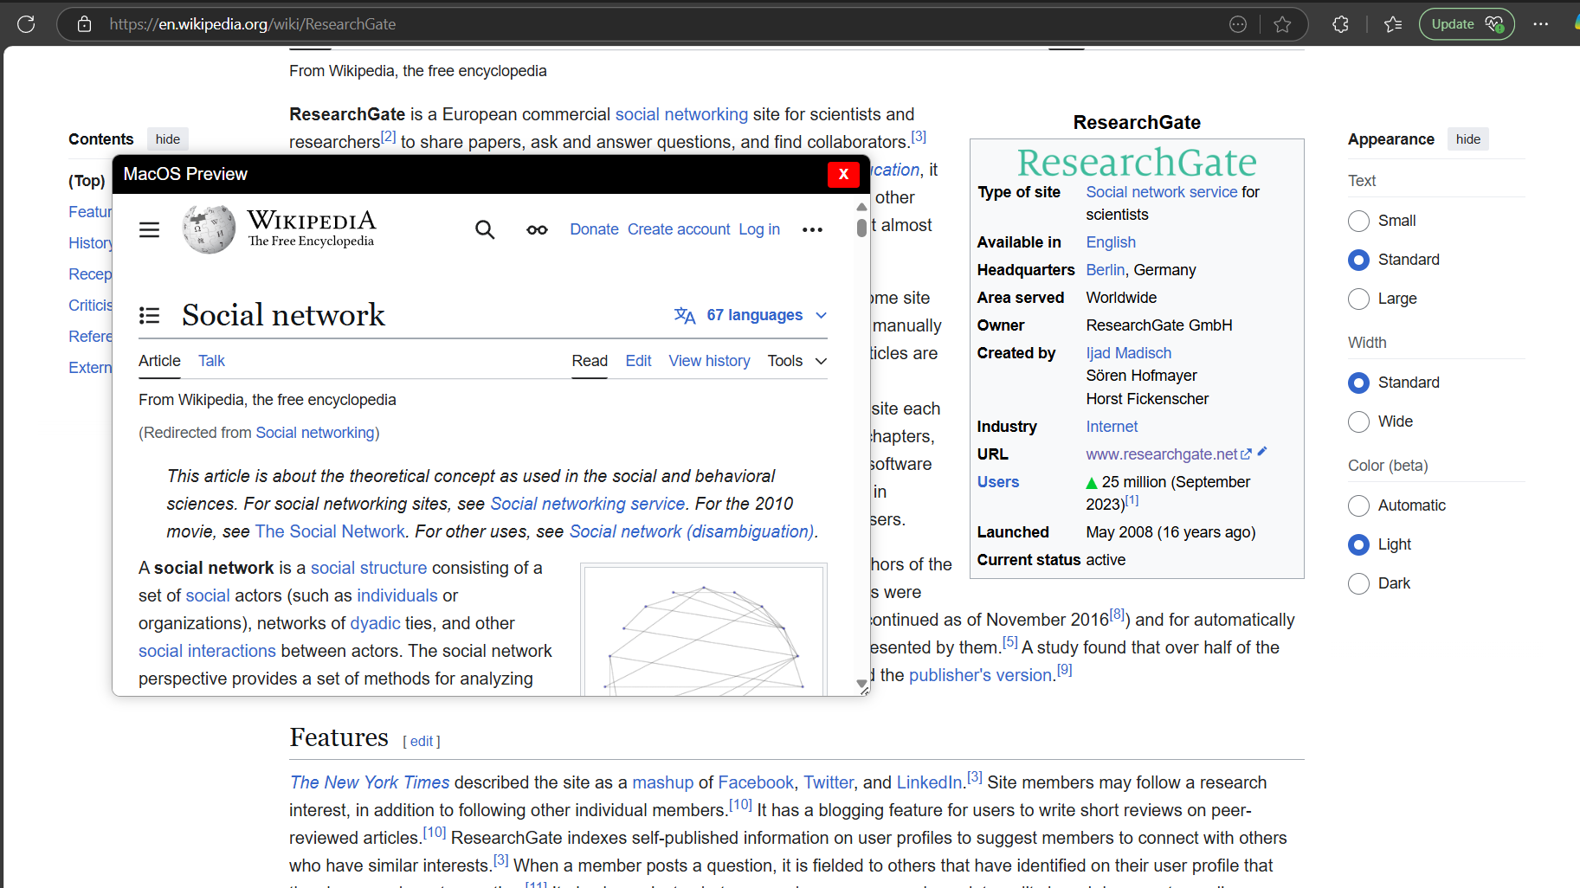Open The Social Network movie link
The width and height of the screenshot is (1580, 888).
pyautogui.click(x=330, y=531)
